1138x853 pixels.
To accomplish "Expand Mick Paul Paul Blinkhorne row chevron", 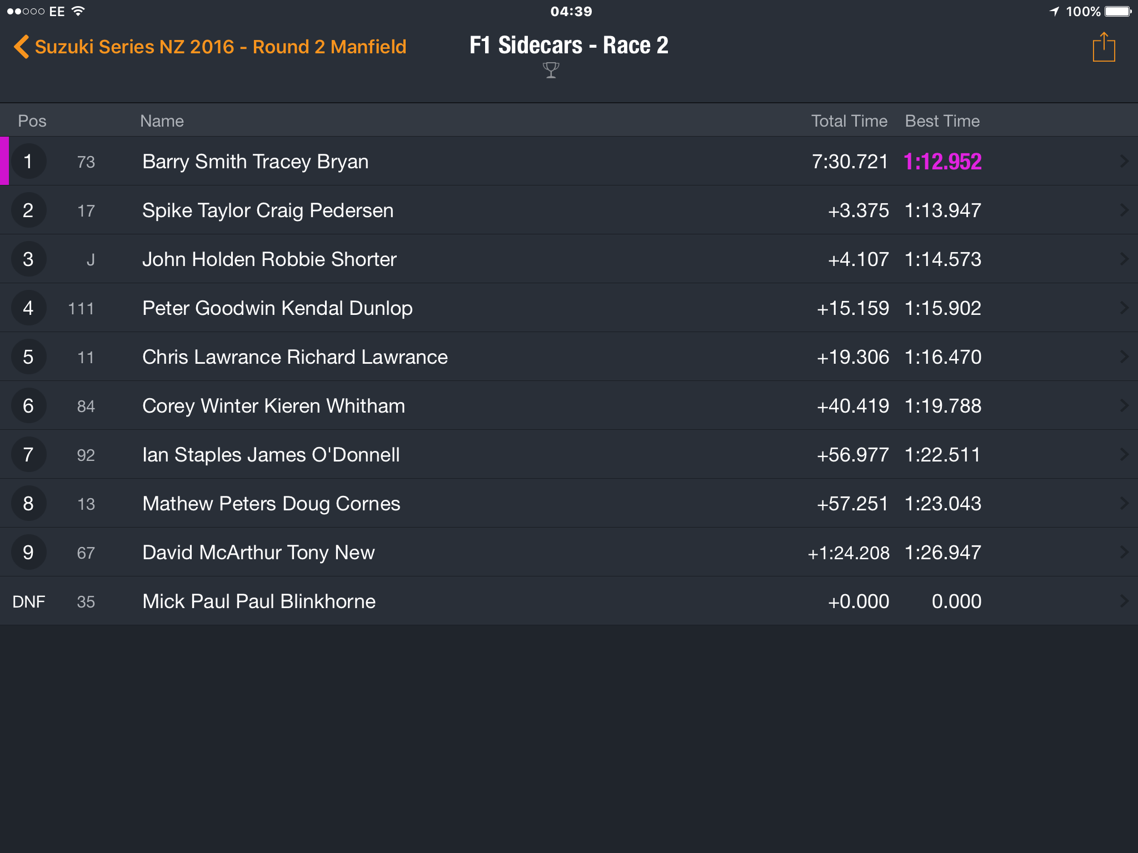I will (x=1124, y=601).
